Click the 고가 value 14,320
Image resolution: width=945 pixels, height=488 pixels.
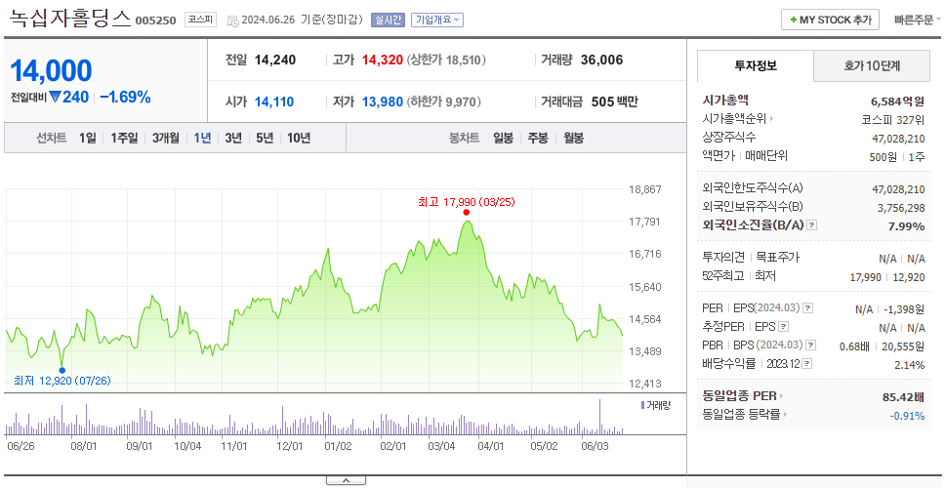[383, 60]
